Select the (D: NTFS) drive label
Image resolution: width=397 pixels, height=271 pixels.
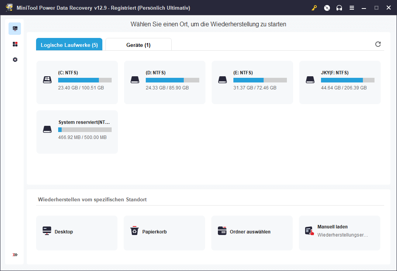[x=156, y=73]
